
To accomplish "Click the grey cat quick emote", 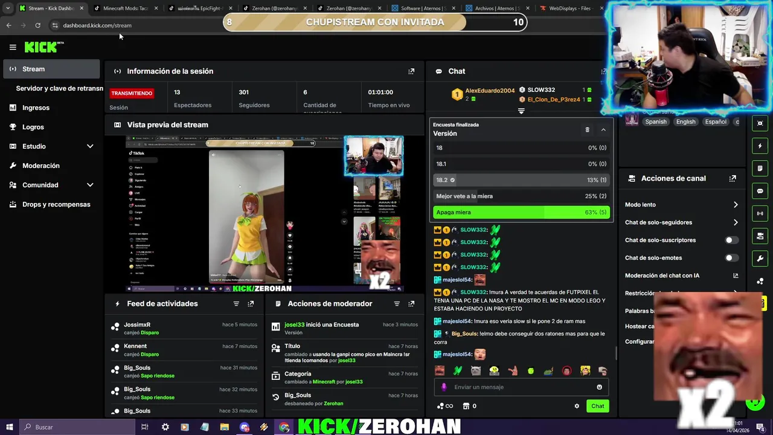I will coord(476,371).
